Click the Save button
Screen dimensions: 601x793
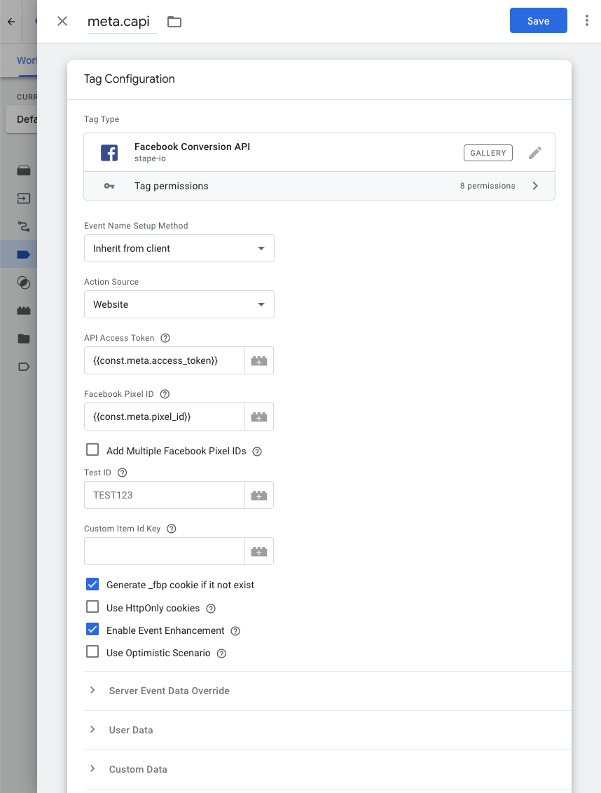tap(538, 21)
